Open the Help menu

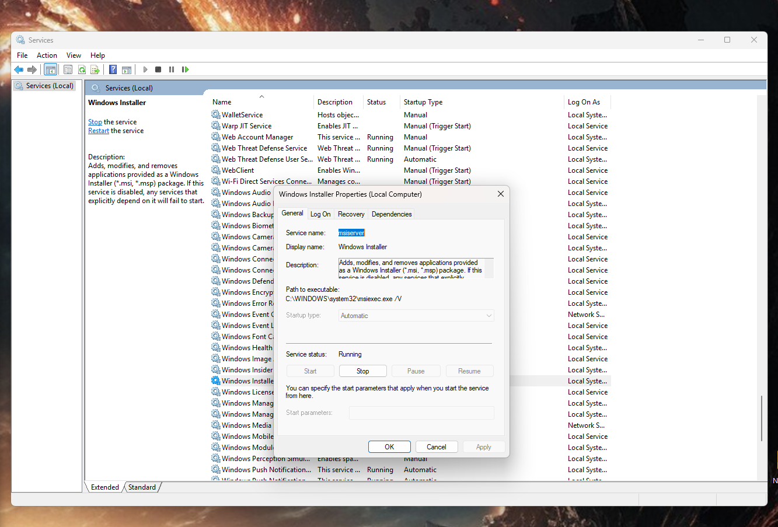(x=97, y=55)
